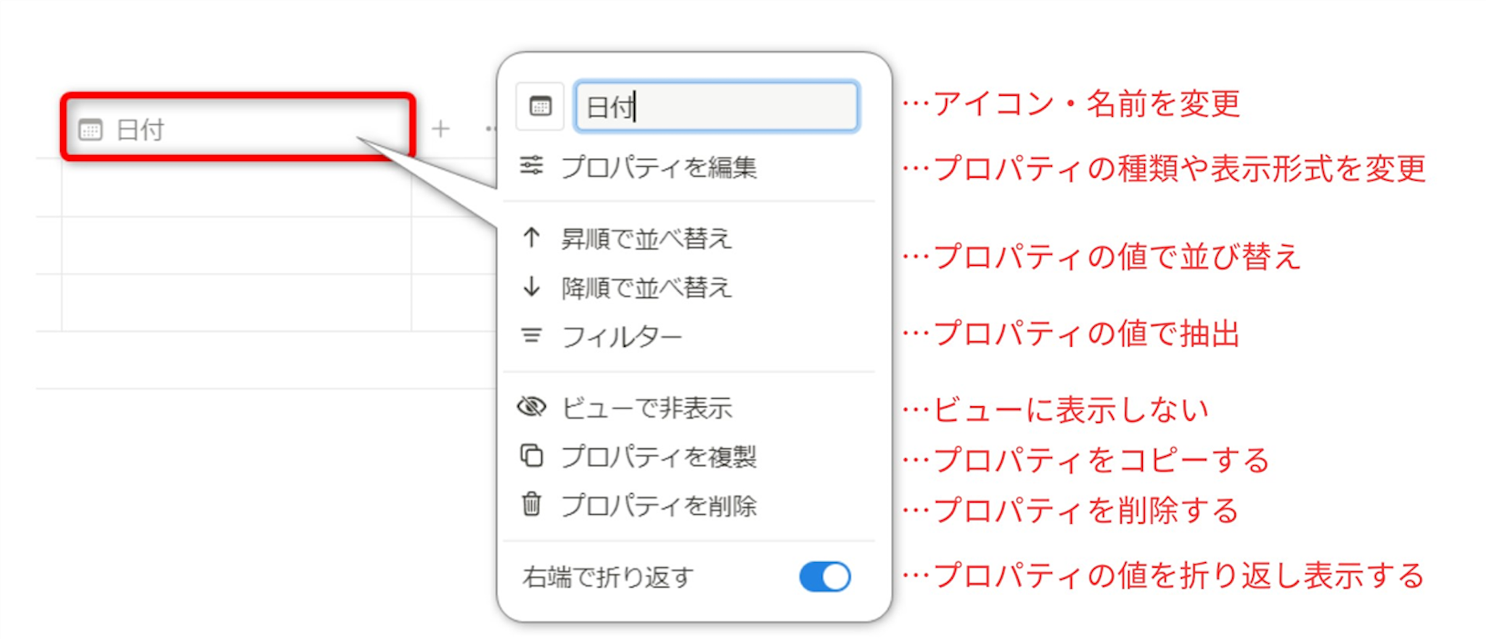The image size is (1486, 639).
Task: Choose フィルター from the property menu
Action: [x=622, y=337]
